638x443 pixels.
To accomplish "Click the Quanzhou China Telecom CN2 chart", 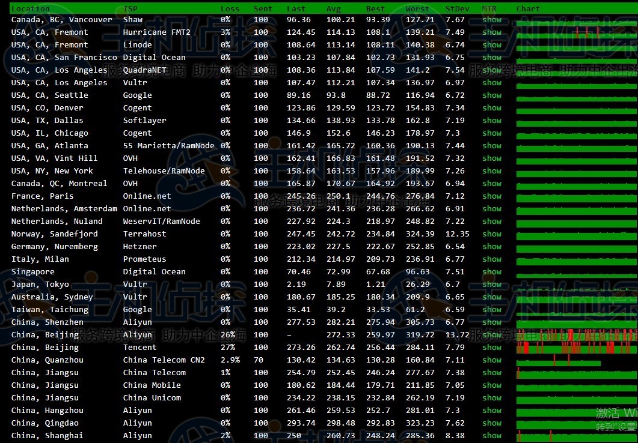I will click(558, 360).
